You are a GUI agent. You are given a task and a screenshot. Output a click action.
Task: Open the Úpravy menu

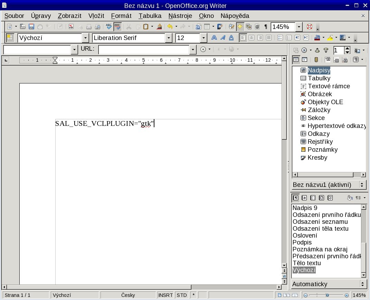pos(41,16)
